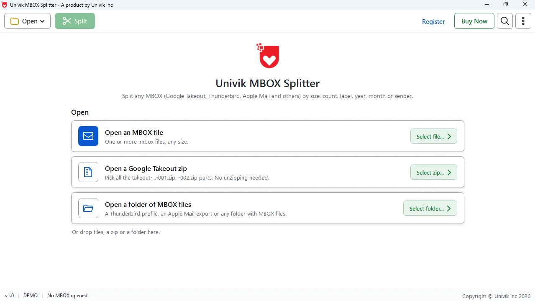This screenshot has width=535, height=301.
Task: Click the 'One or more .mbox files, any size.' description
Action: point(146,141)
